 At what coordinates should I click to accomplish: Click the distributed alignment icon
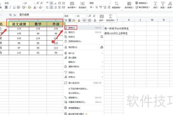[63, 7]
